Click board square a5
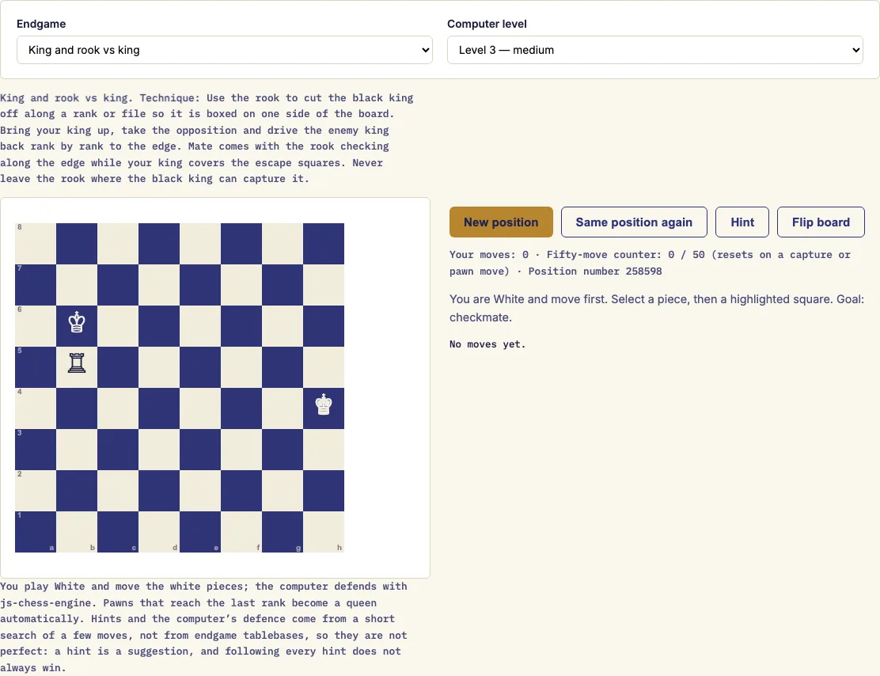The width and height of the screenshot is (880, 676). (x=36, y=367)
